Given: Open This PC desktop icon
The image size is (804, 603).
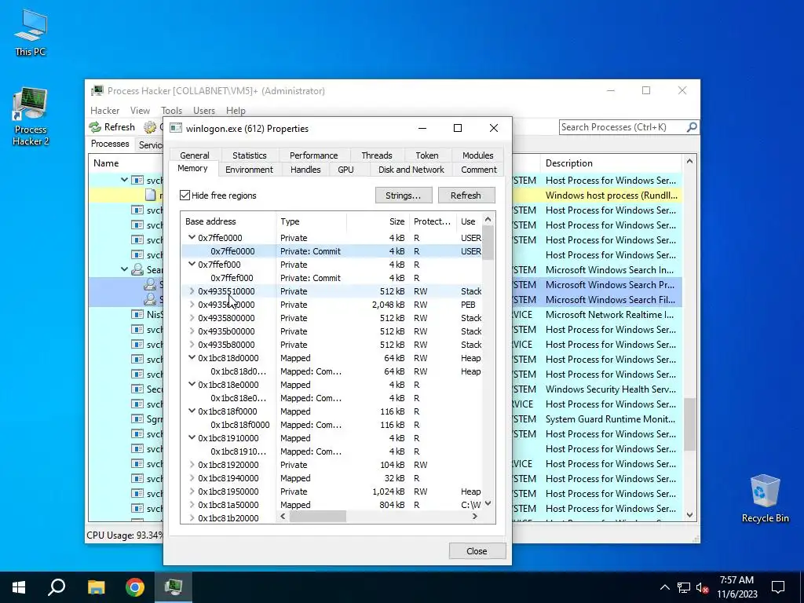Looking at the screenshot, I should (x=31, y=31).
